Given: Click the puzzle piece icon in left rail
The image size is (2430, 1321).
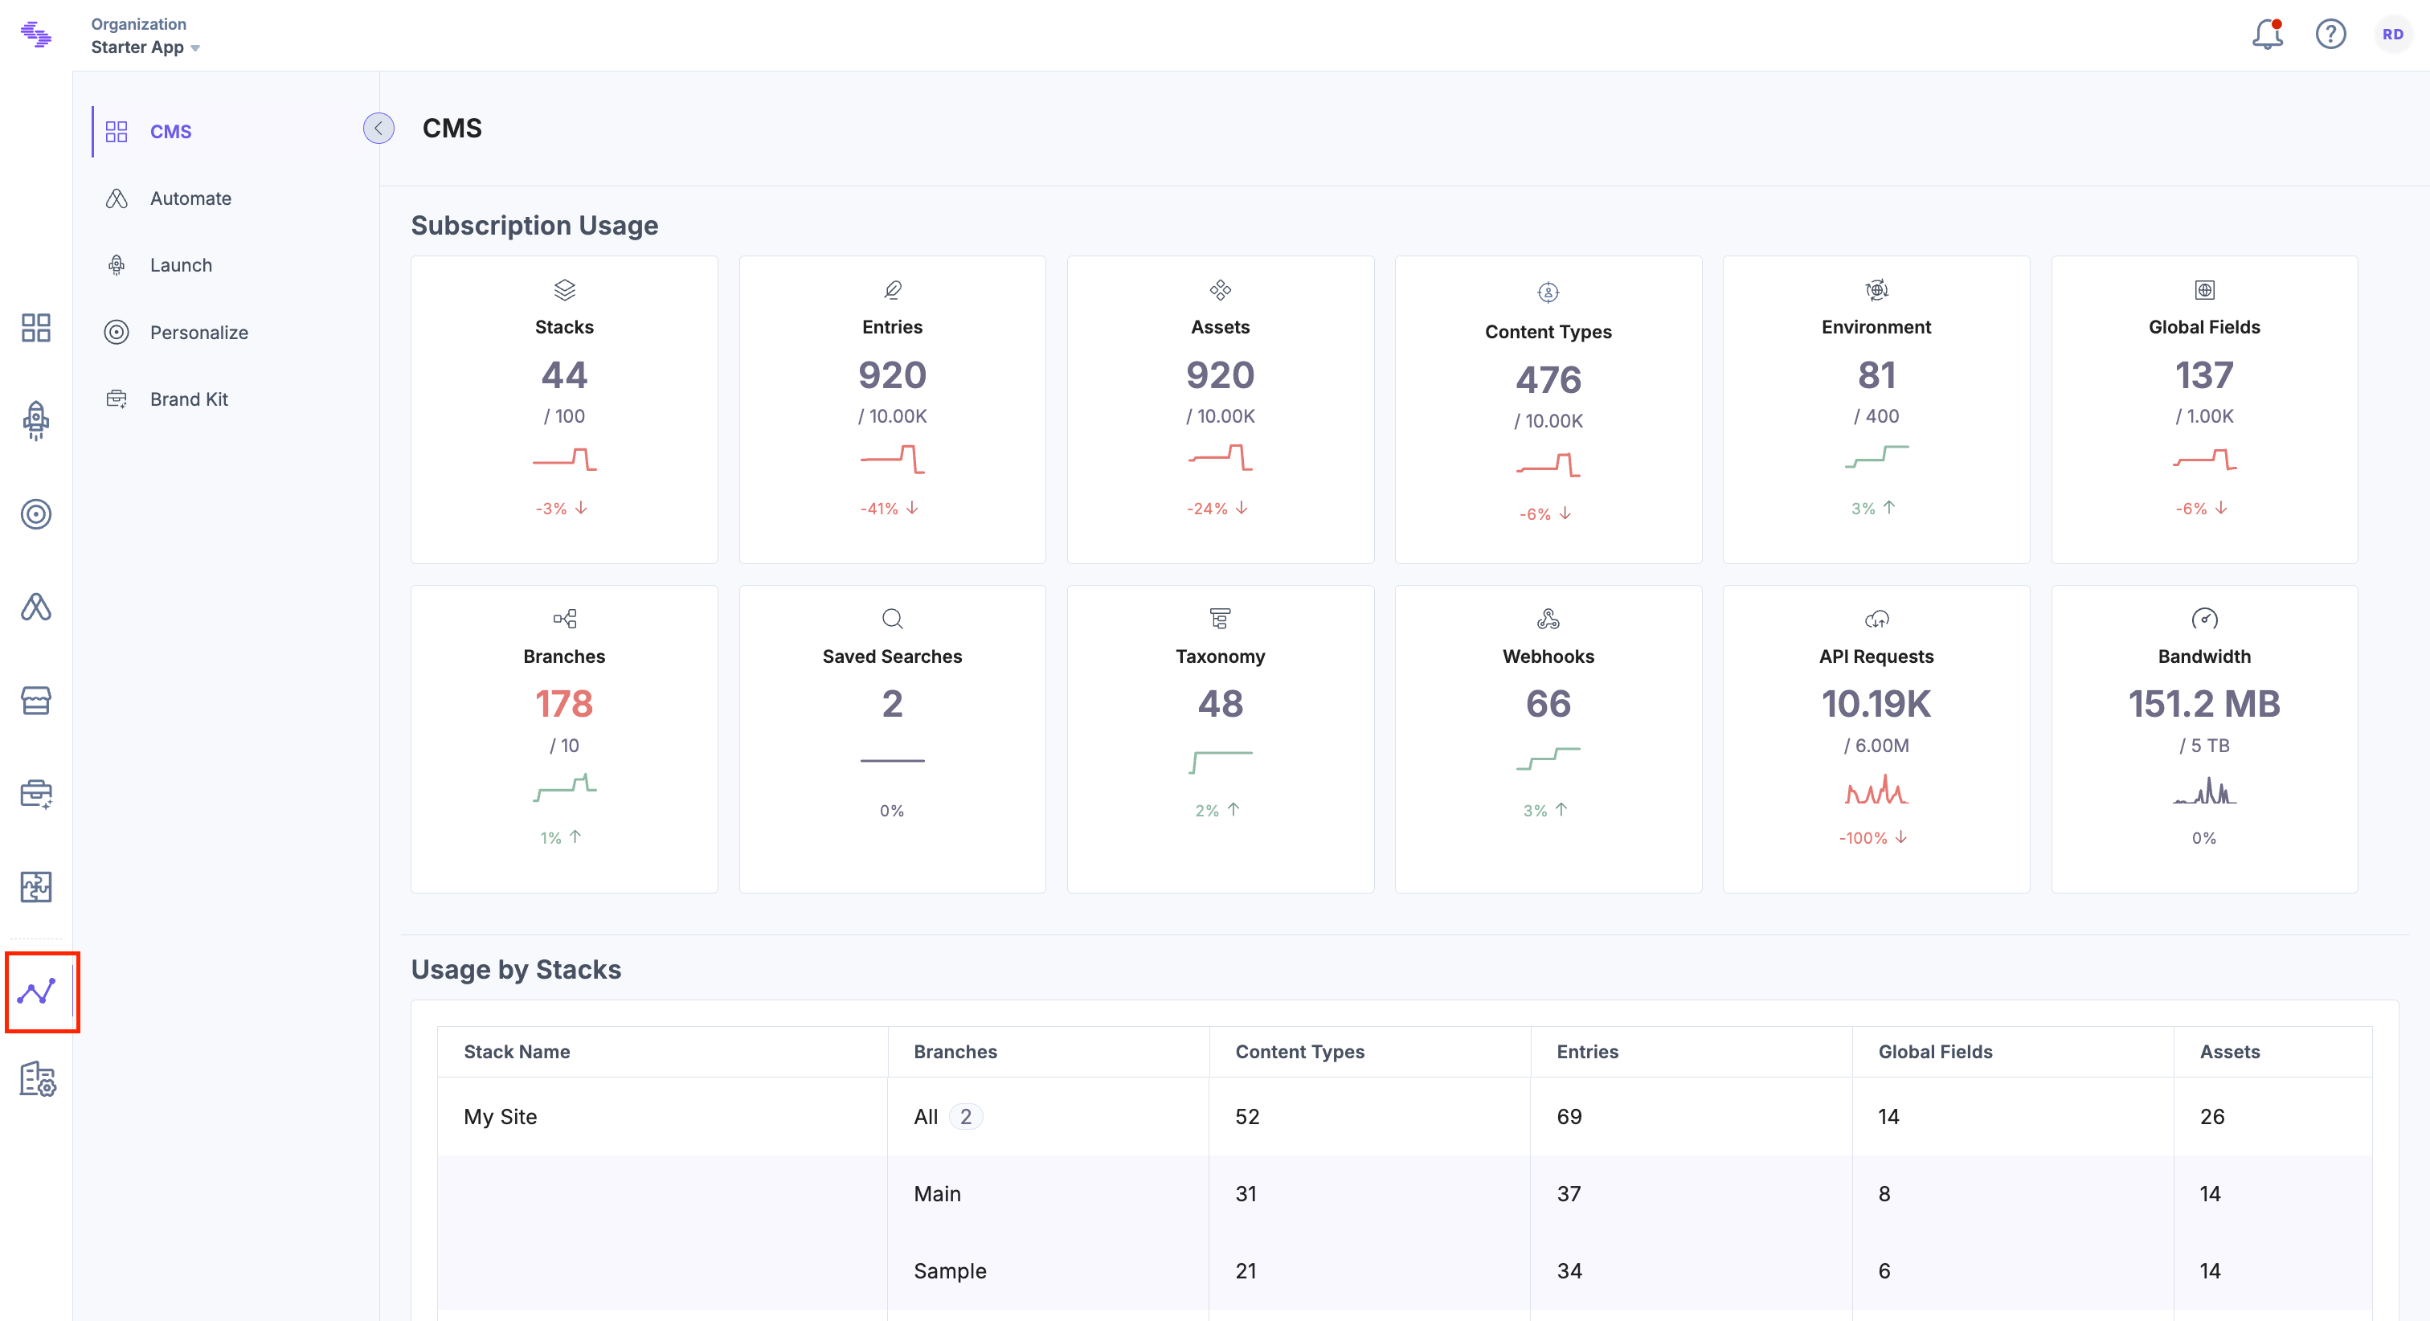Looking at the screenshot, I should [36, 887].
